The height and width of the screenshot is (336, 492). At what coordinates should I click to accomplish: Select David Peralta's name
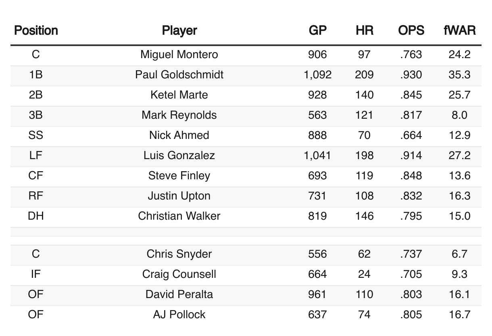point(179,294)
